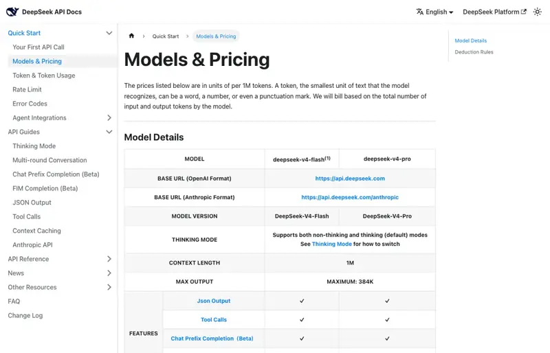Screen dimensions: 550x353
Task: Open Error Codes page
Action: tap(30, 104)
